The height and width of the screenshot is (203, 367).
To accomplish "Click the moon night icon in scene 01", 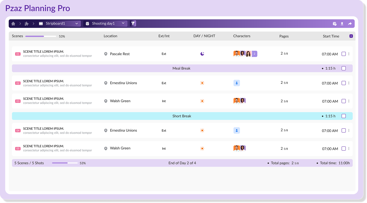I will [x=202, y=54].
